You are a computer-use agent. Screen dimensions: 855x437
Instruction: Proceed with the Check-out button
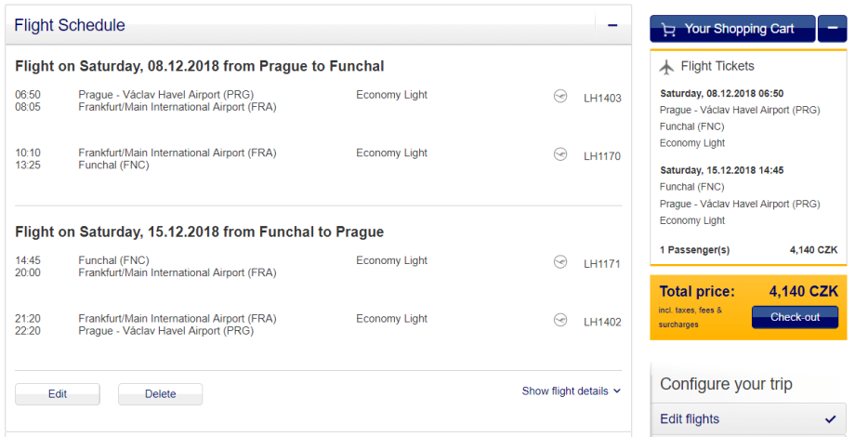[795, 317]
